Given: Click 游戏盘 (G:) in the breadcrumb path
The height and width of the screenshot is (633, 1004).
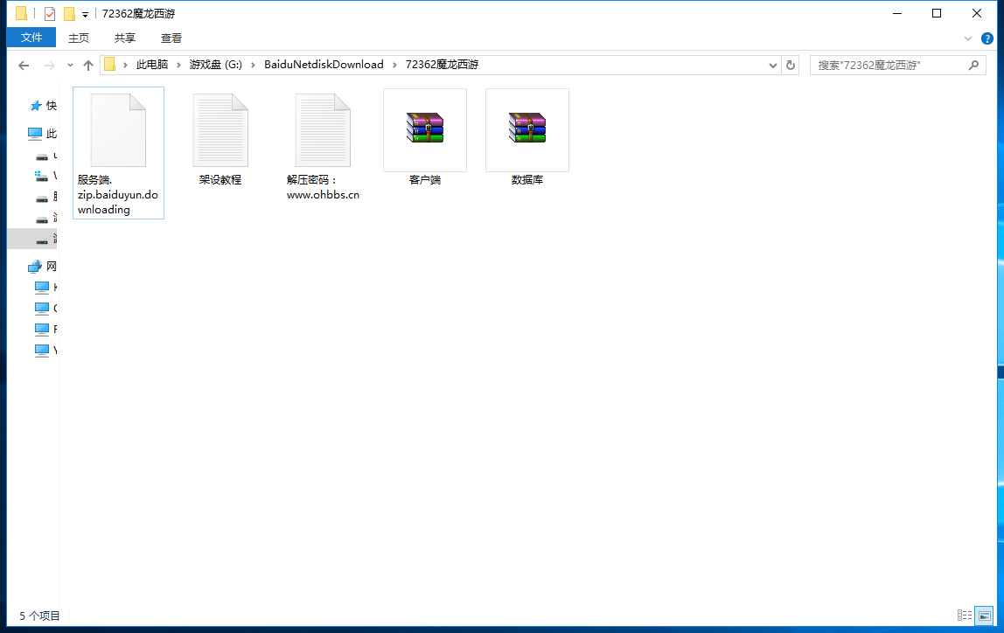Looking at the screenshot, I should [x=215, y=65].
